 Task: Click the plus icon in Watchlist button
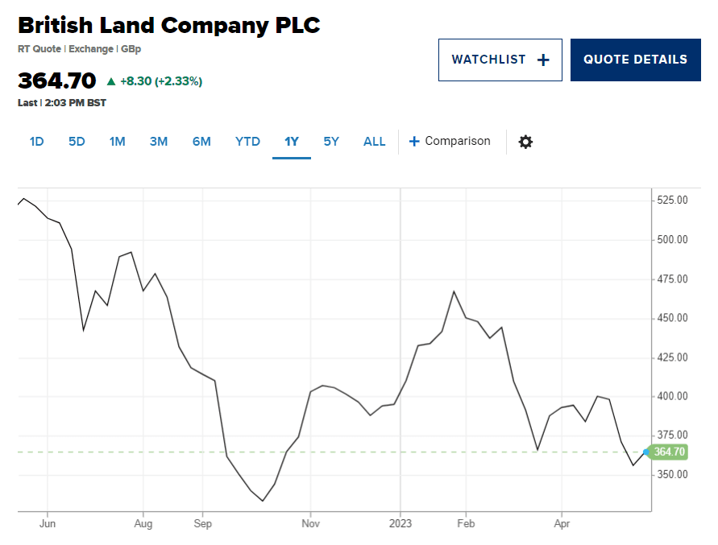coord(543,60)
